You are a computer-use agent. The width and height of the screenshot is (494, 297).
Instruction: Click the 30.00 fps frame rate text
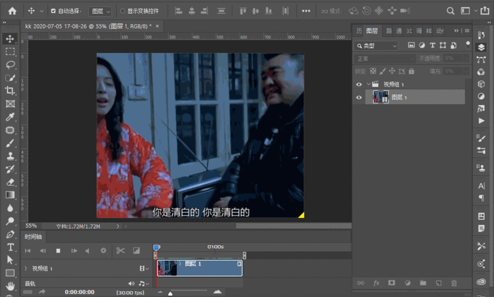point(130,293)
